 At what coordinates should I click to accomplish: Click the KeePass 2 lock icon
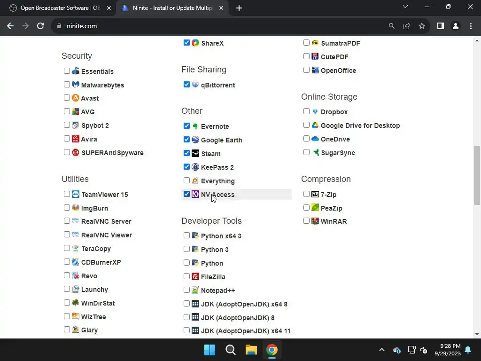click(195, 167)
